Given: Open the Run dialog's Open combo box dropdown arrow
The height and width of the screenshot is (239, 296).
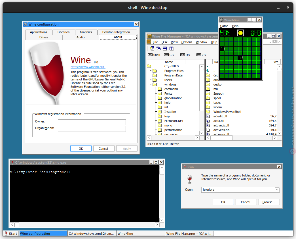Looking at the screenshot, I should pos(277,190).
